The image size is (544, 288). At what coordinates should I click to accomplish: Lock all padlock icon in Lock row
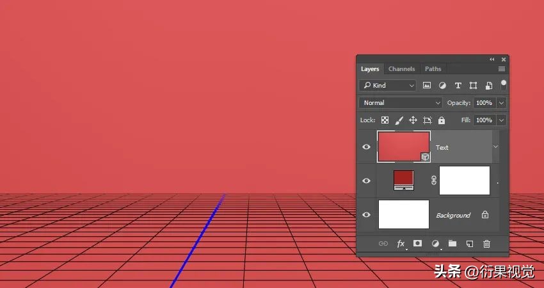click(x=442, y=120)
